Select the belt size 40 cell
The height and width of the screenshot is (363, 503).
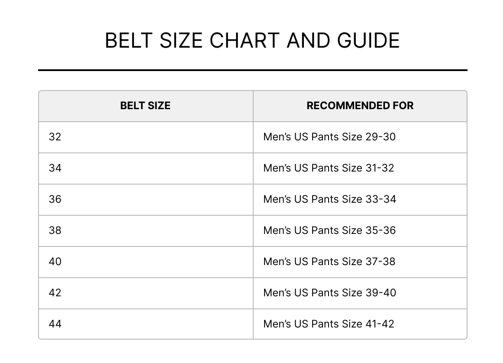[55, 262]
